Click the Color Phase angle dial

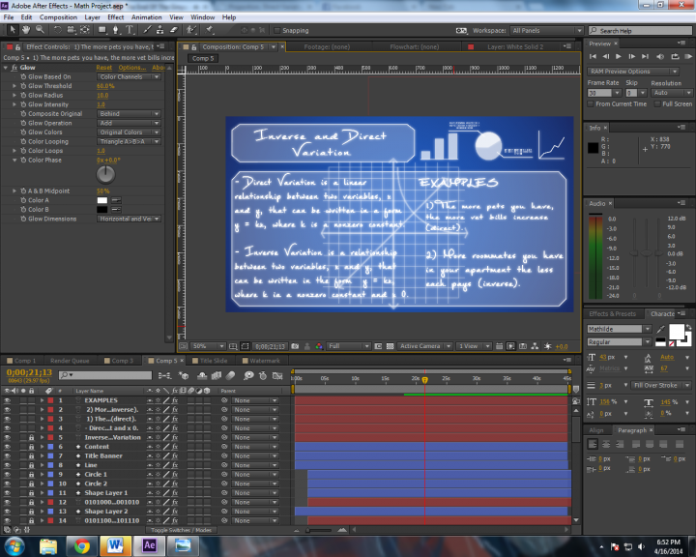pyautogui.click(x=105, y=175)
